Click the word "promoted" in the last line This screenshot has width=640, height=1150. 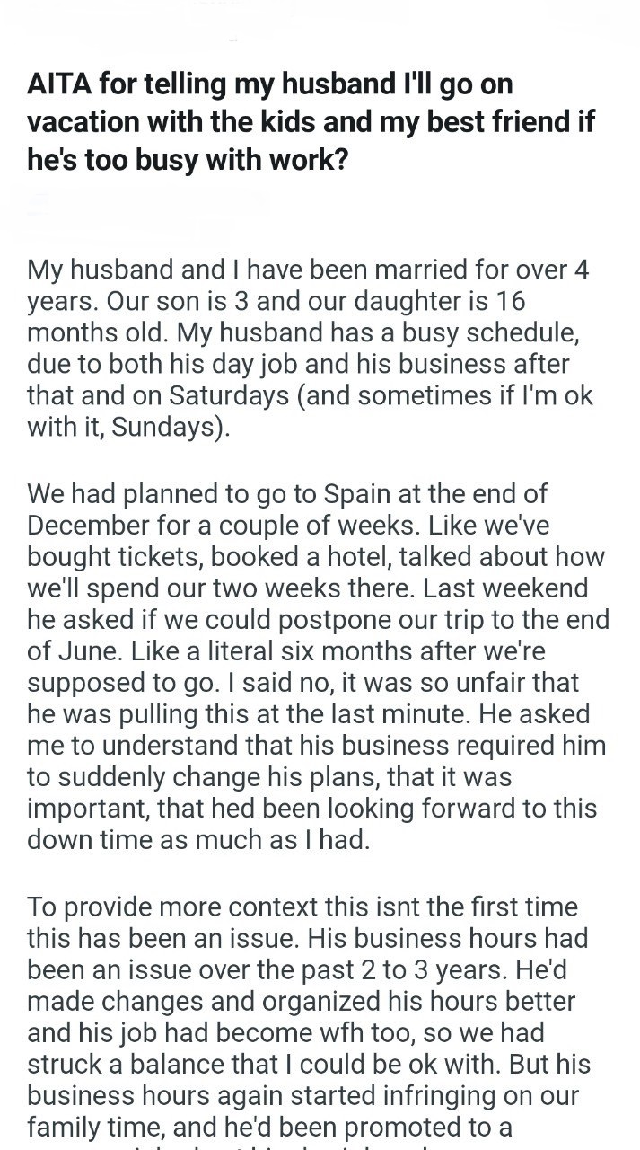click(425, 1127)
